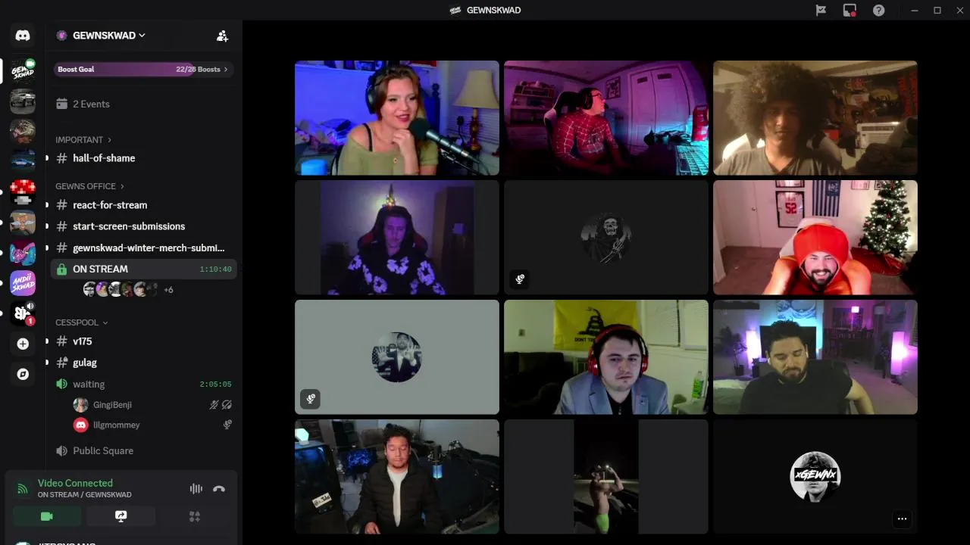The height and width of the screenshot is (545, 970).
Task: Click the Add a Server plus icon
Action: coord(23,344)
